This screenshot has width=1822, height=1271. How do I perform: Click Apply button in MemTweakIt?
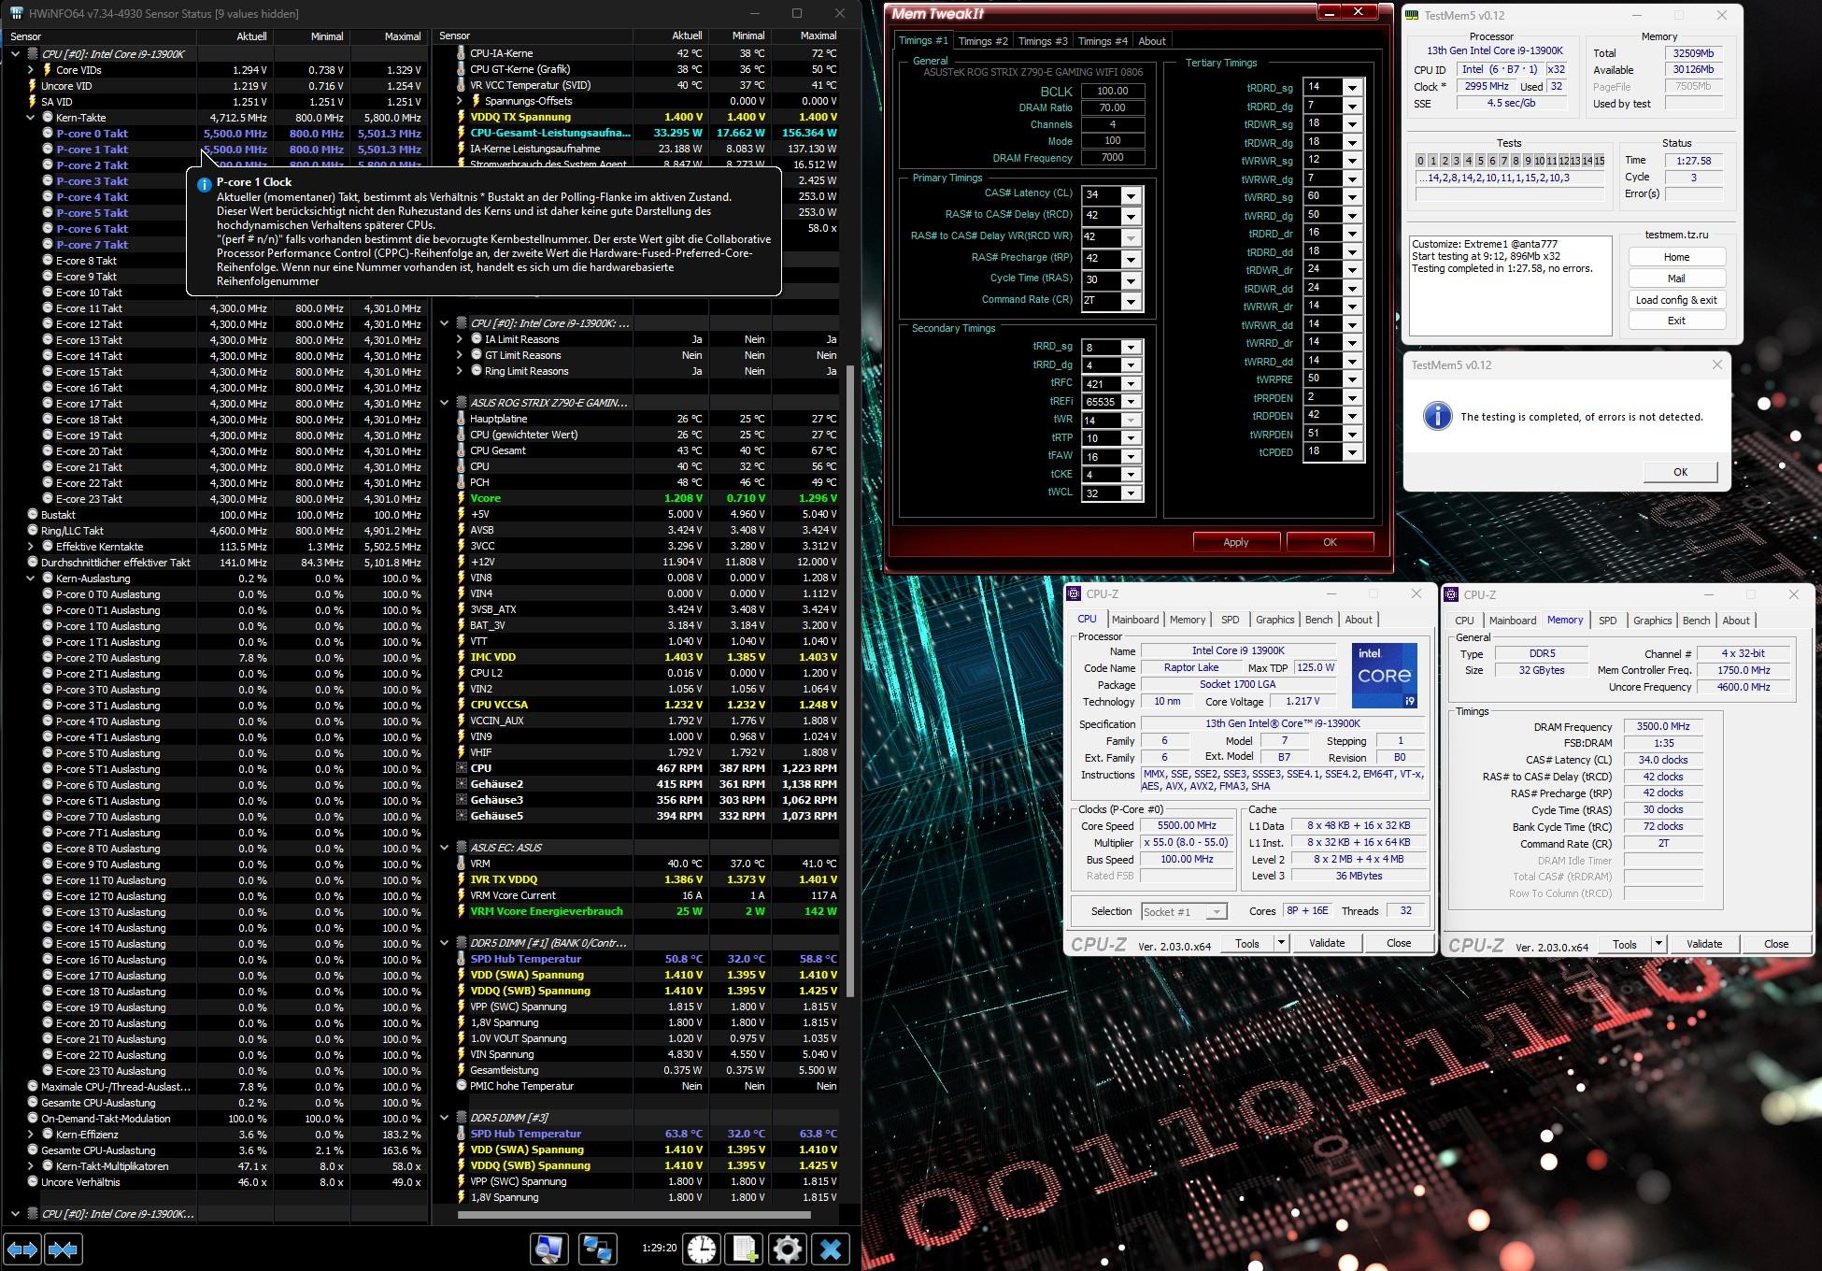1235,542
